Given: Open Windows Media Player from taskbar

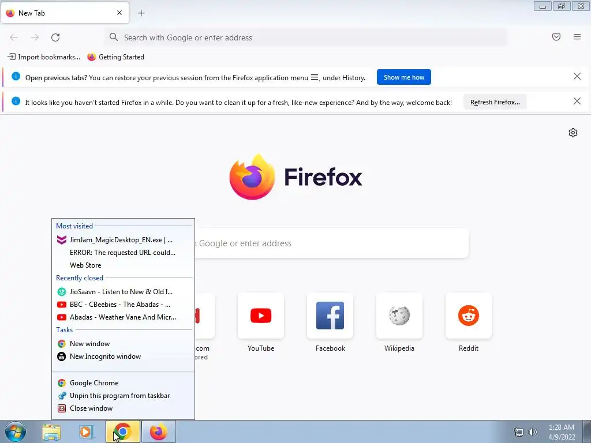Looking at the screenshot, I should click(x=87, y=432).
